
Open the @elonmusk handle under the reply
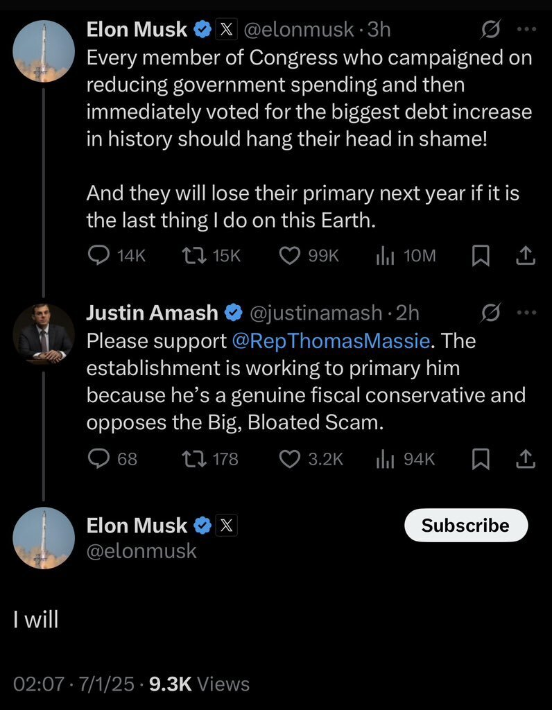click(x=141, y=551)
